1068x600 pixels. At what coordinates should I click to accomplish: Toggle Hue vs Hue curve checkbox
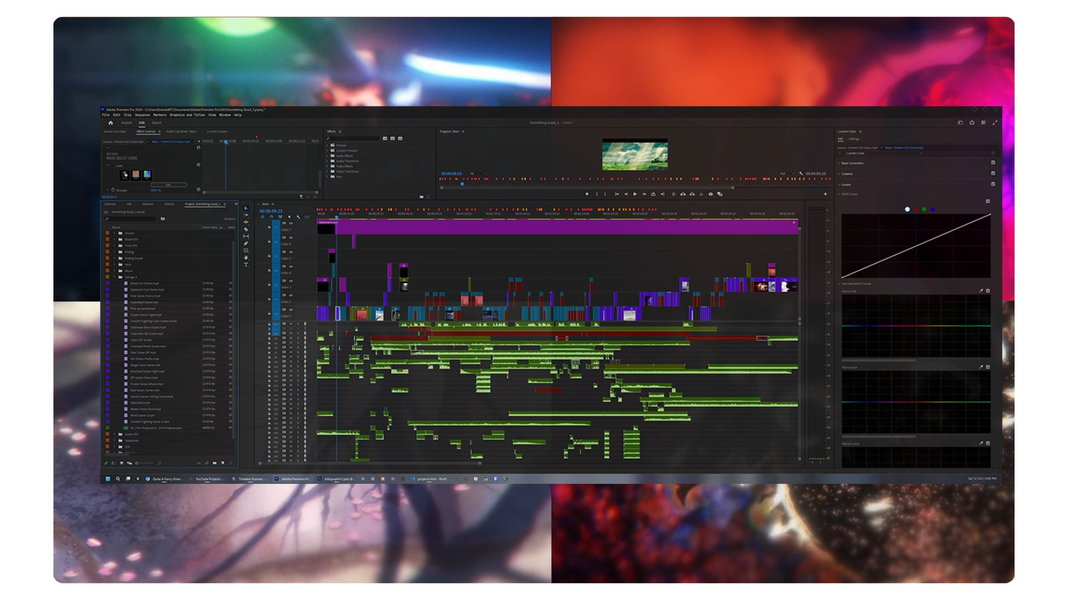click(988, 367)
